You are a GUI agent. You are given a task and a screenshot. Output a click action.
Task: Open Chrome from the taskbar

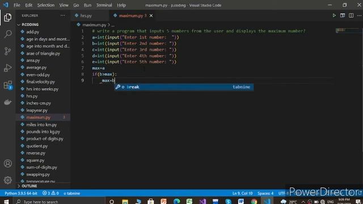(x=254, y=202)
